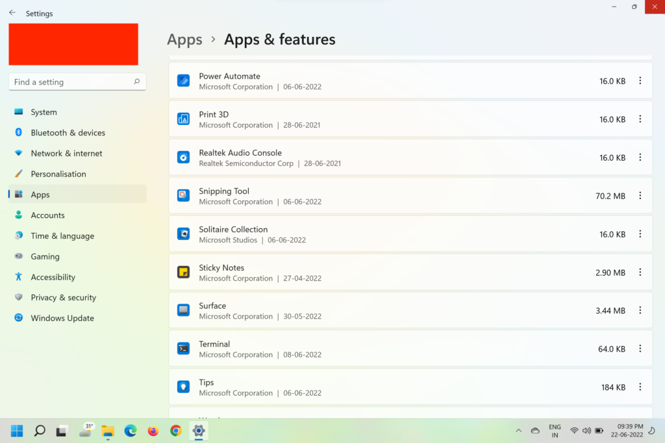Open more options for Snipping Tool
This screenshot has height=443, width=665.
click(x=640, y=195)
